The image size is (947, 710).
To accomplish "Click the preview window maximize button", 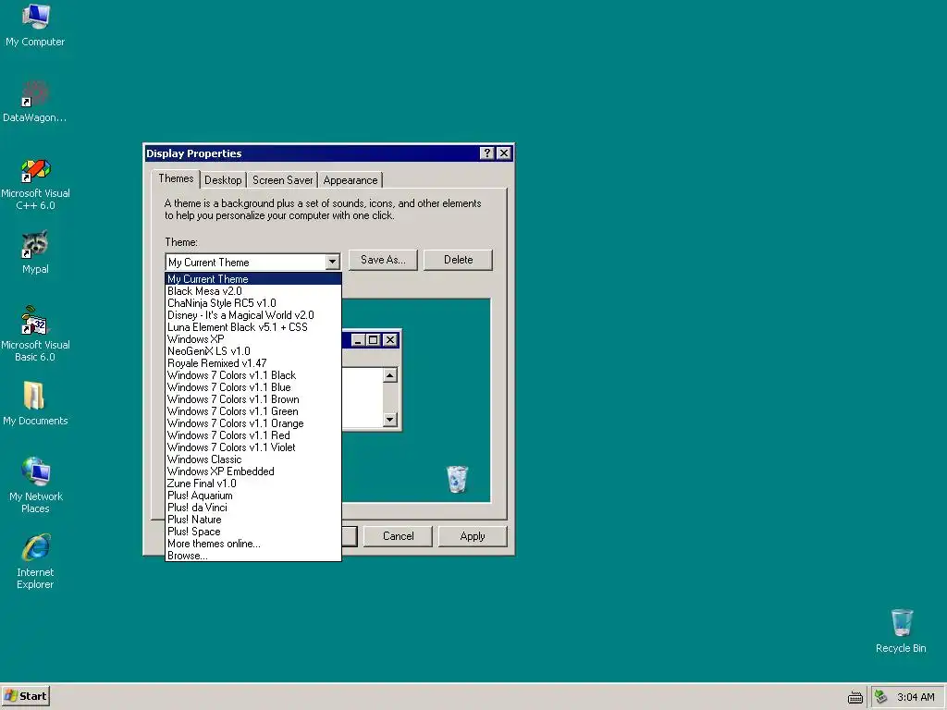I will pos(374,340).
